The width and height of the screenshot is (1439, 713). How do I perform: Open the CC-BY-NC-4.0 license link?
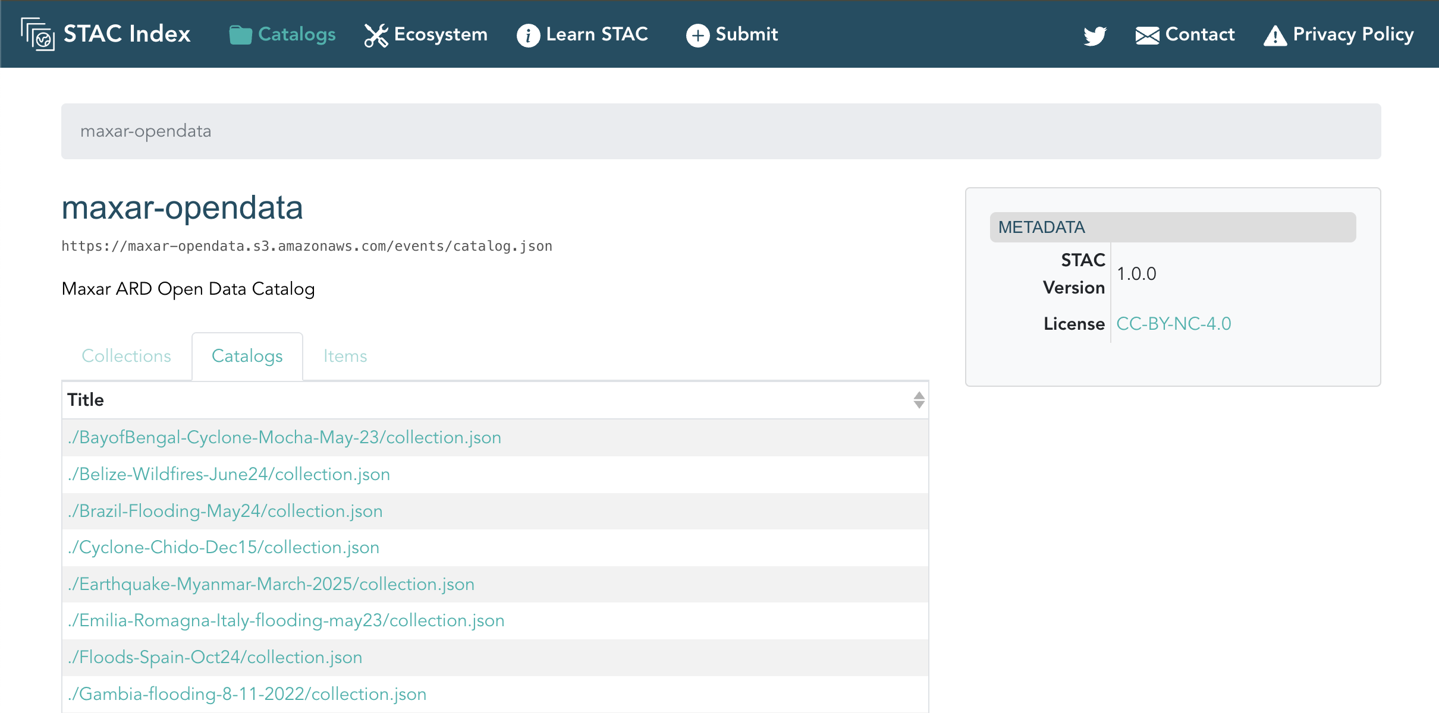[x=1173, y=324]
